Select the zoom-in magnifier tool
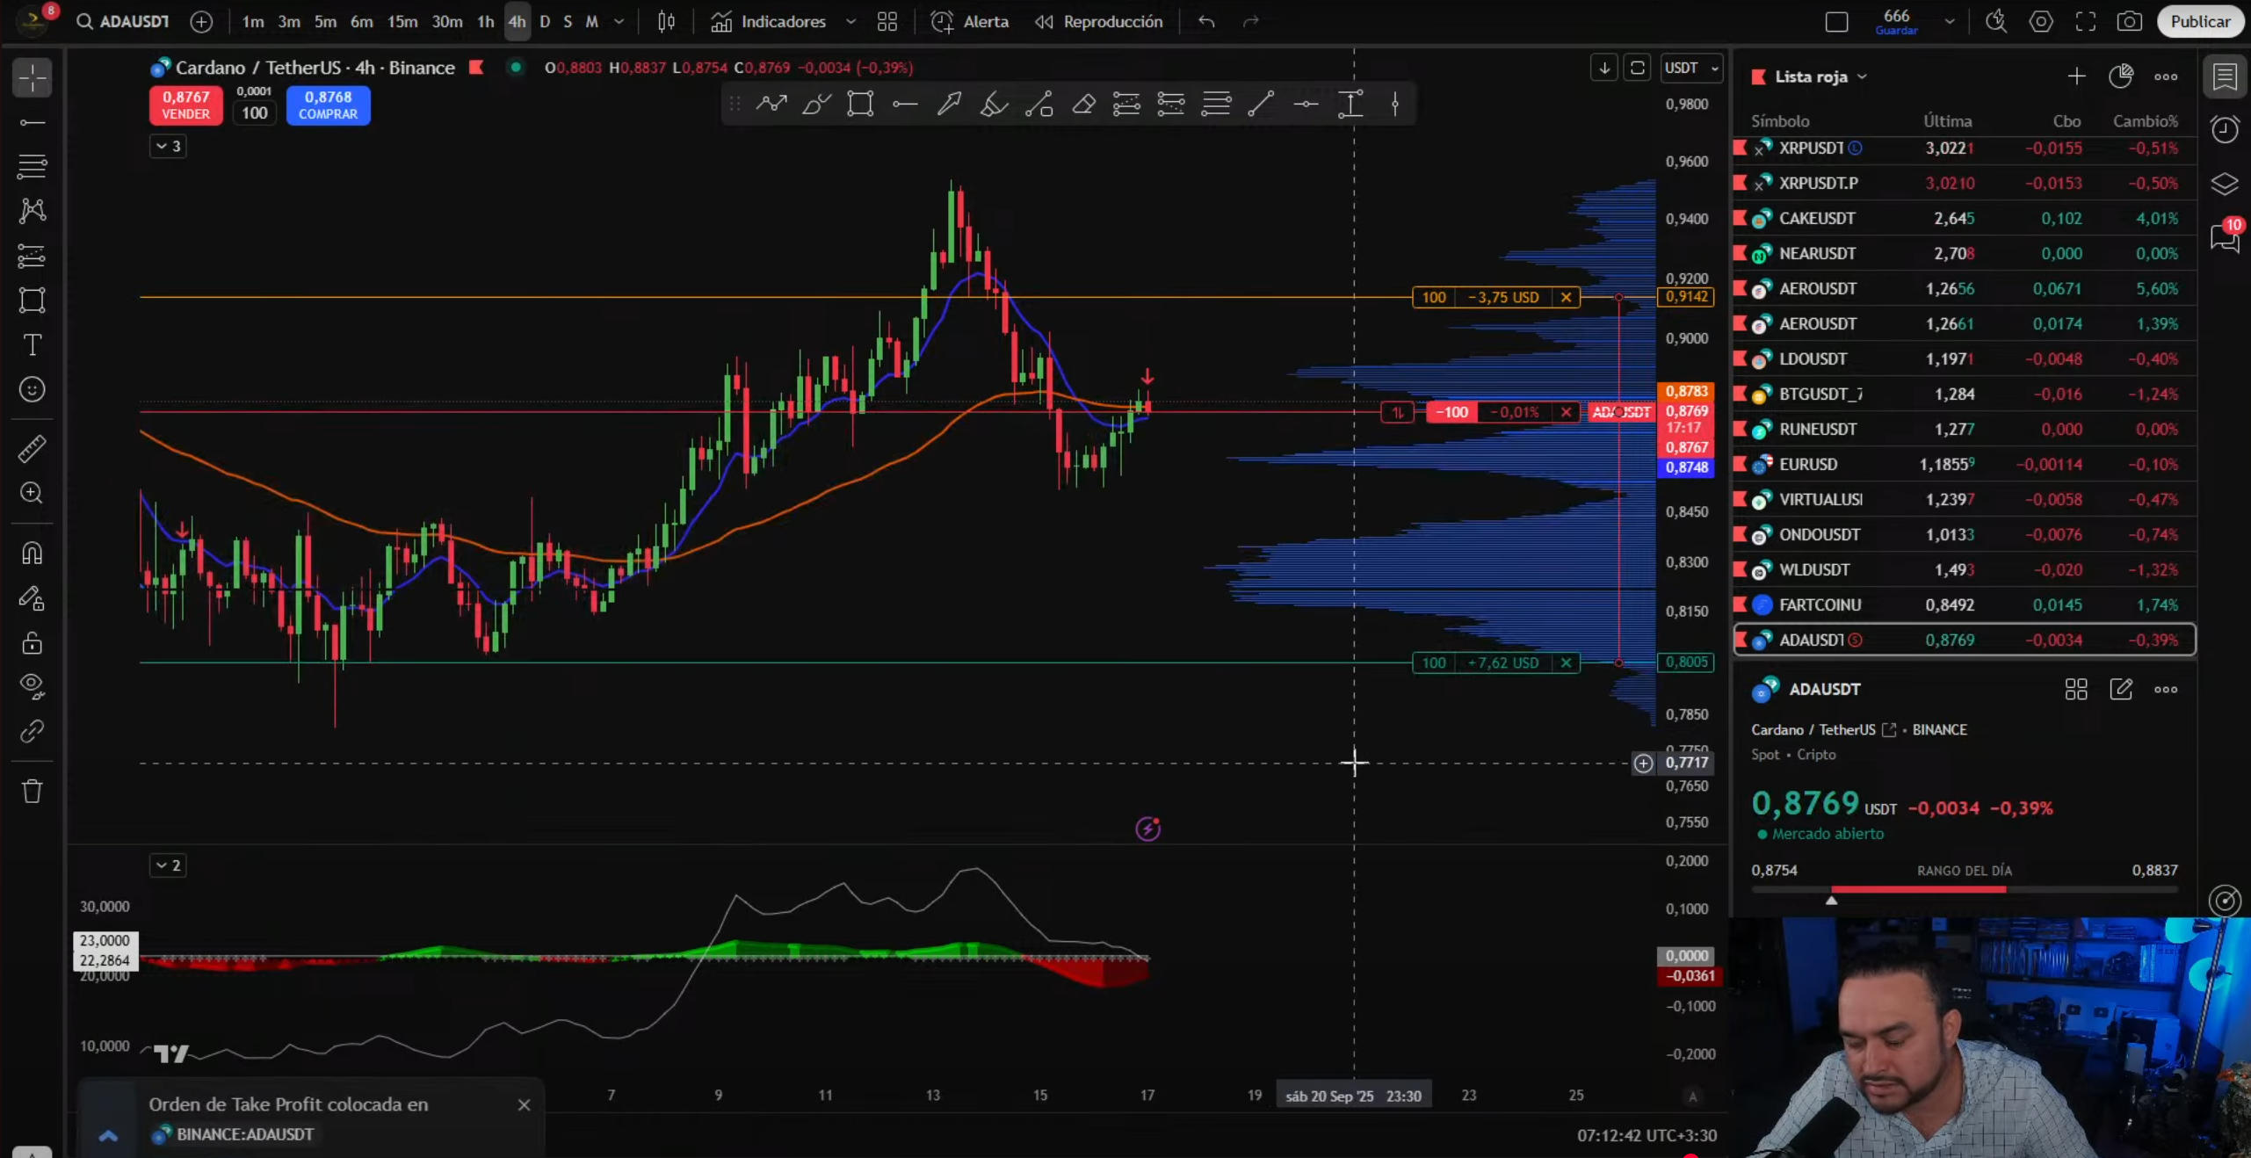This screenshot has height=1158, width=2251. point(33,493)
